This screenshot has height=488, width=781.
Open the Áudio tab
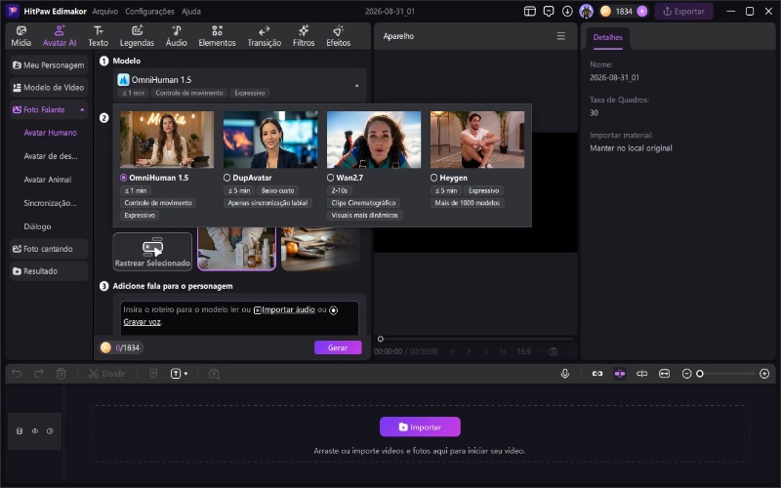(x=177, y=36)
